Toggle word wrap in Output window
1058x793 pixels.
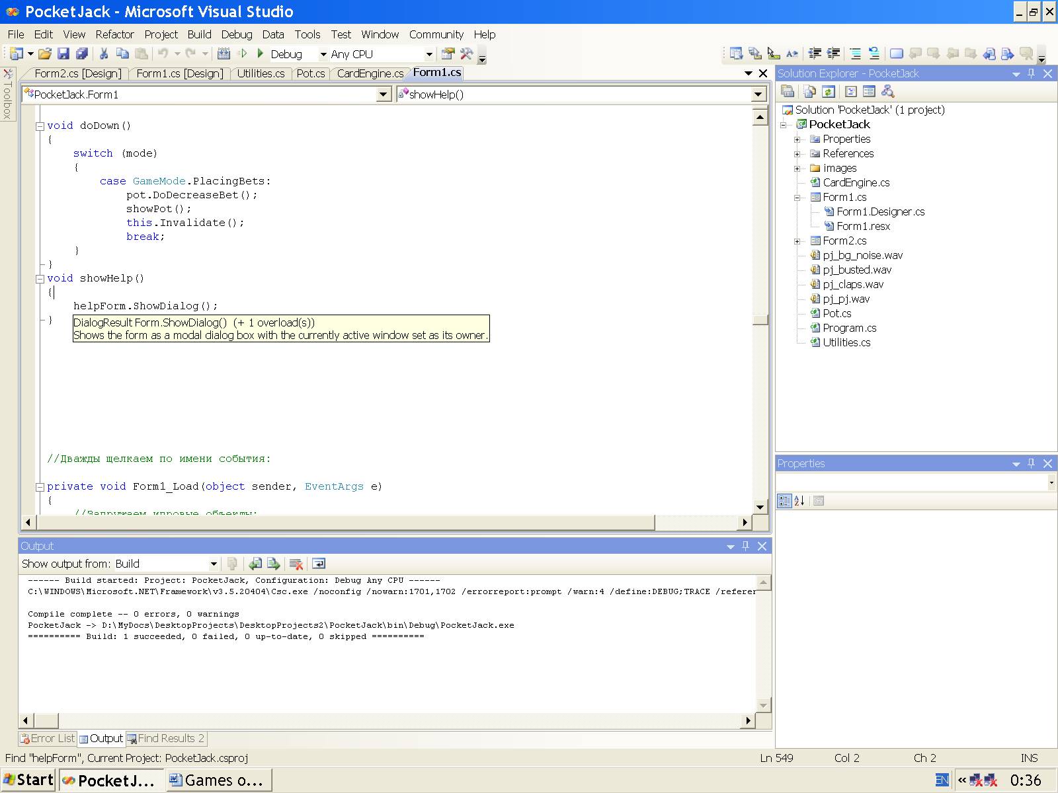tap(319, 564)
